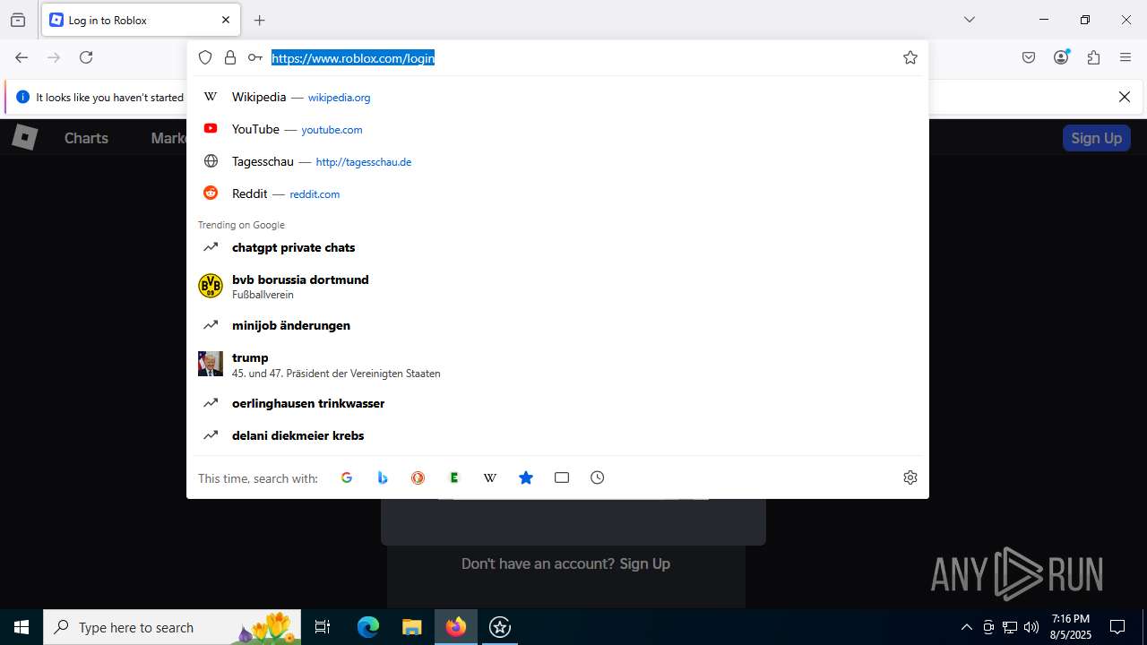Search in Bookmarks star shortcut
The image size is (1147, 645).
(x=526, y=477)
